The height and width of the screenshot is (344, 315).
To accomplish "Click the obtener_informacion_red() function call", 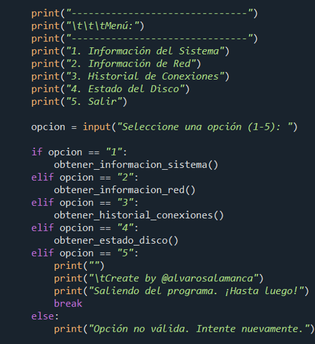I will 124,190.
